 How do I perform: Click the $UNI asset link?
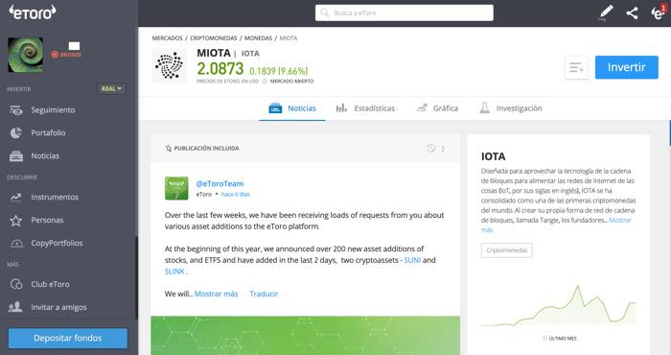point(412,260)
